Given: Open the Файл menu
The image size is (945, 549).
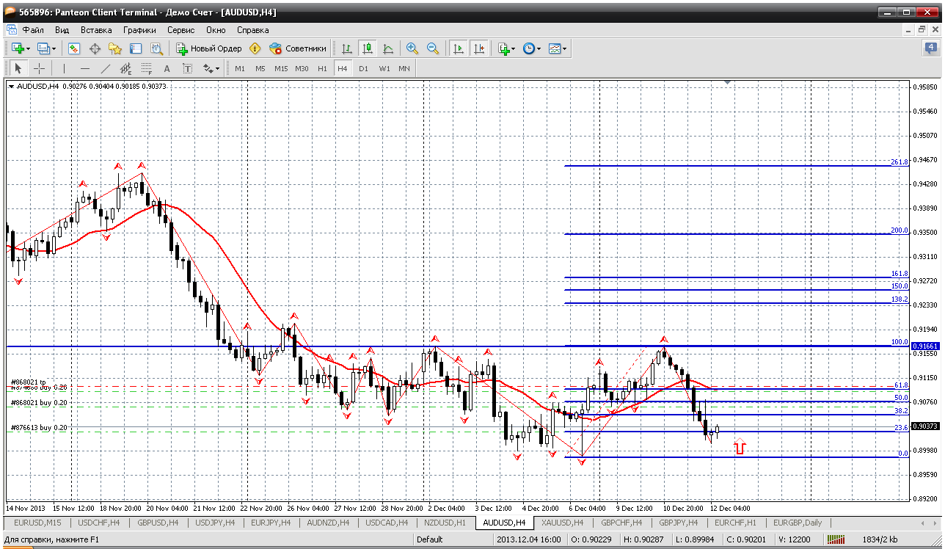Looking at the screenshot, I should click(33, 30).
